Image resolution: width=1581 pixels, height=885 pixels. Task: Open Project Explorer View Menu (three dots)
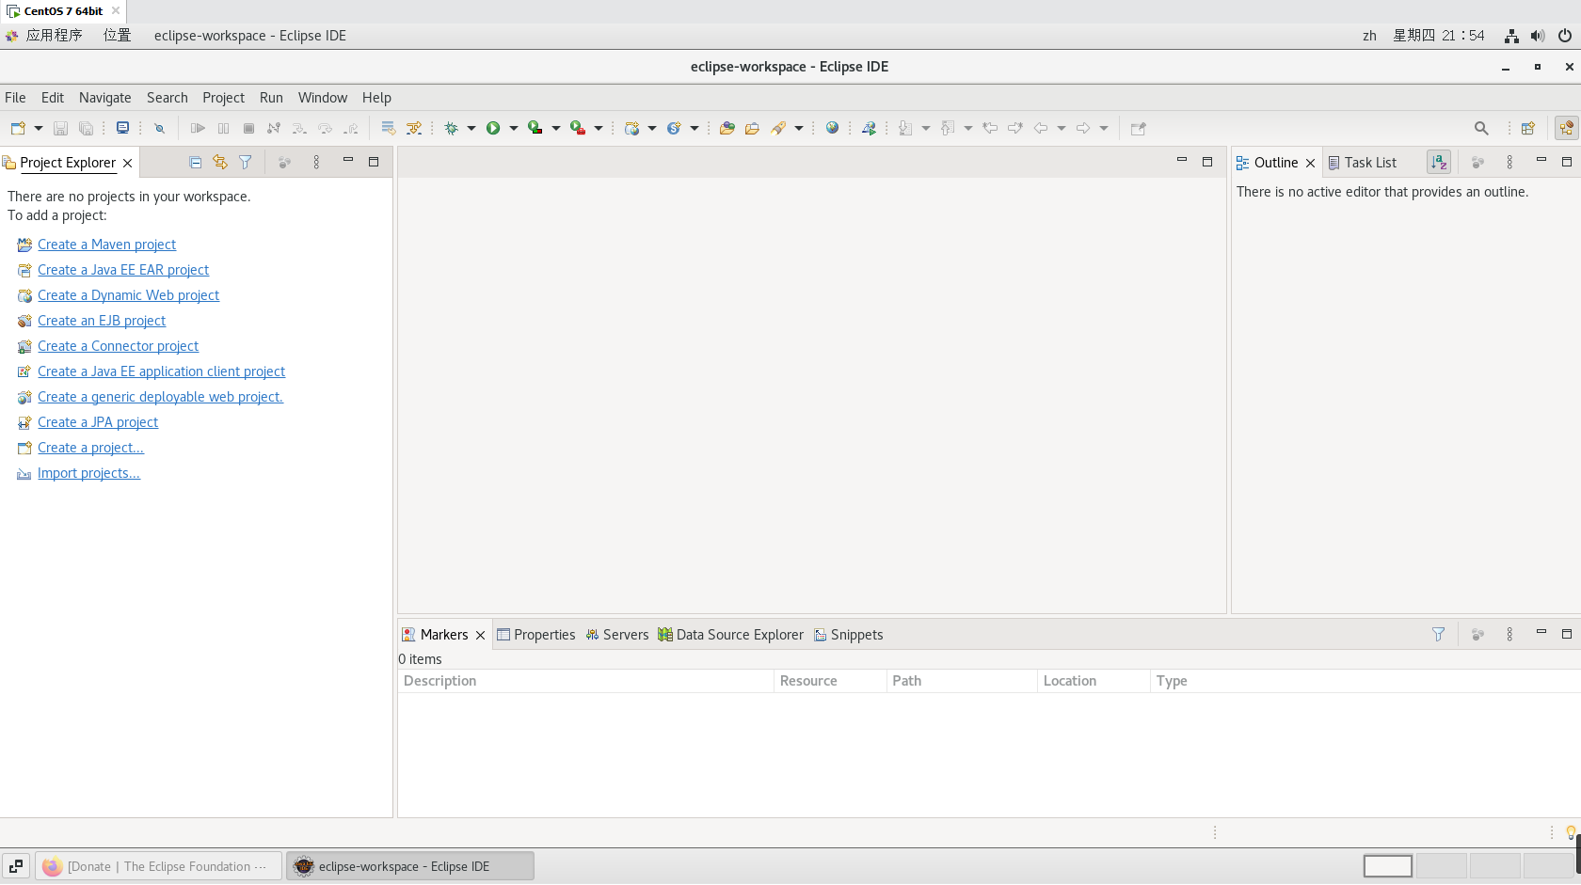point(316,163)
